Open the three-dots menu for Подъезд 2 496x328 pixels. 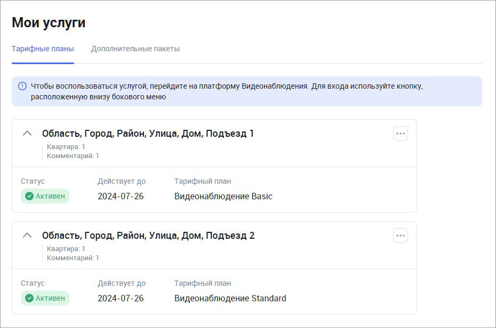400,236
